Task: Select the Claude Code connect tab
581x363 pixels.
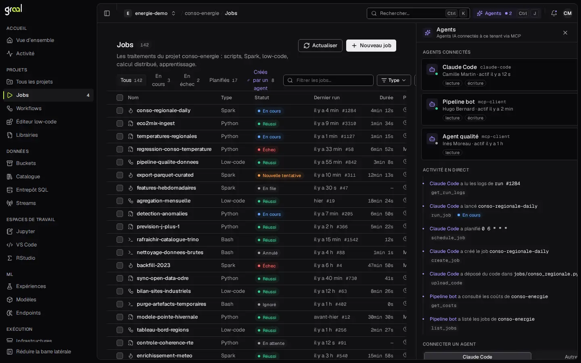Action: pos(477,357)
